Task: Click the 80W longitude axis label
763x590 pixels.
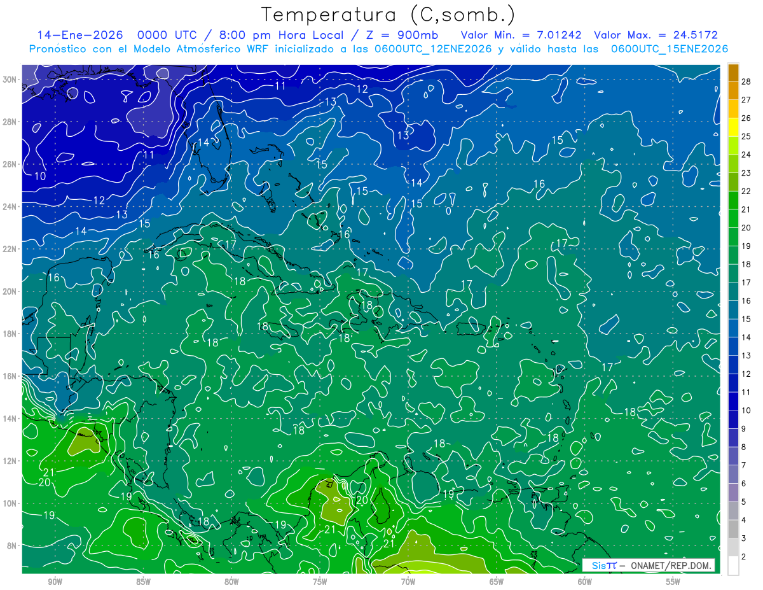Action: pyautogui.click(x=231, y=582)
